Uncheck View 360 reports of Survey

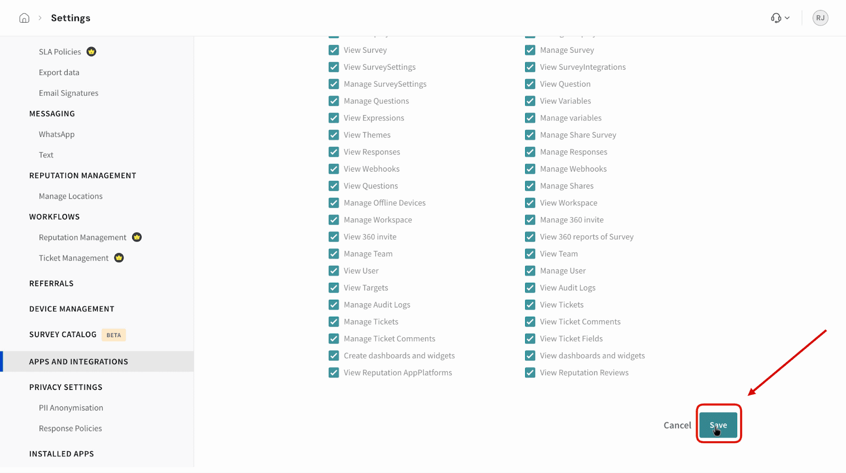(530, 237)
